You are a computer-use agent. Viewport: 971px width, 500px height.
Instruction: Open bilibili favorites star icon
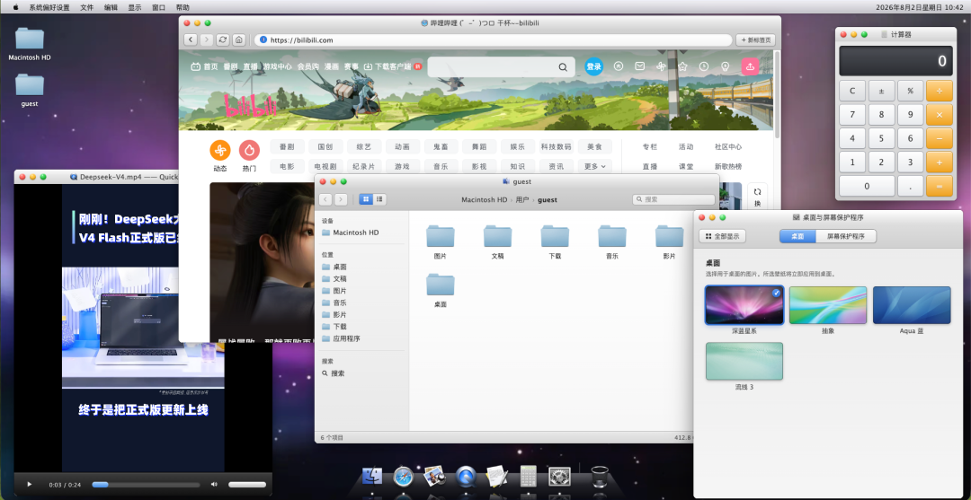coord(682,66)
